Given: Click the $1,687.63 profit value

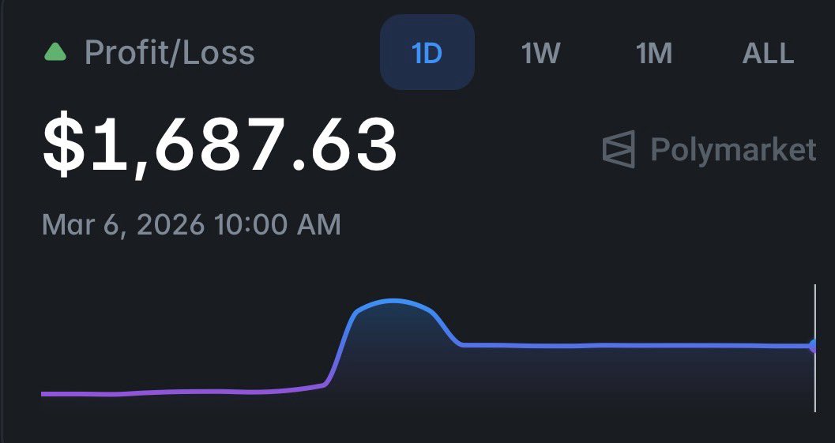Looking at the screenshot, I should click(220, 145).
